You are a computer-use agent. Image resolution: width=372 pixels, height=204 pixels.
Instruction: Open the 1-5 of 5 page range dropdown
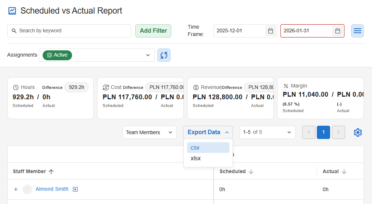267,132
